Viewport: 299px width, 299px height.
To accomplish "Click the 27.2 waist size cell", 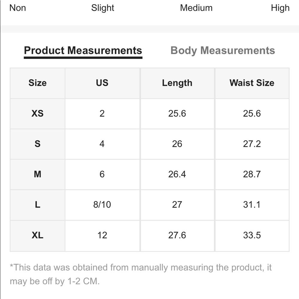I will coord(252,144).
